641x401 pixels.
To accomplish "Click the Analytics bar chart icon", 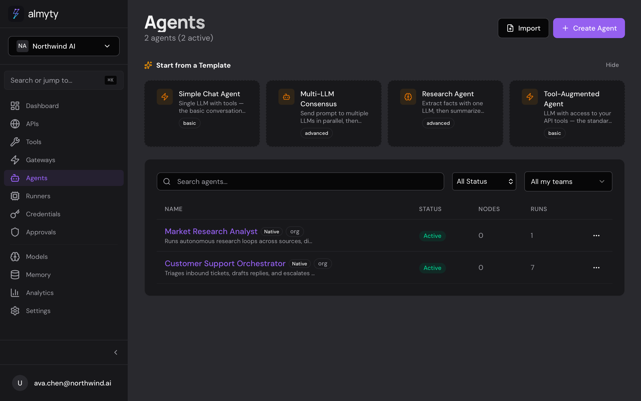I will click(15, 293).
